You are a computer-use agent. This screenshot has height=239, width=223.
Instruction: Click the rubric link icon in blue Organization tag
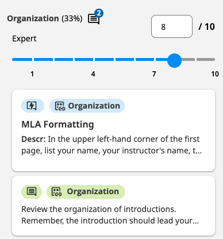pos(60,106)
